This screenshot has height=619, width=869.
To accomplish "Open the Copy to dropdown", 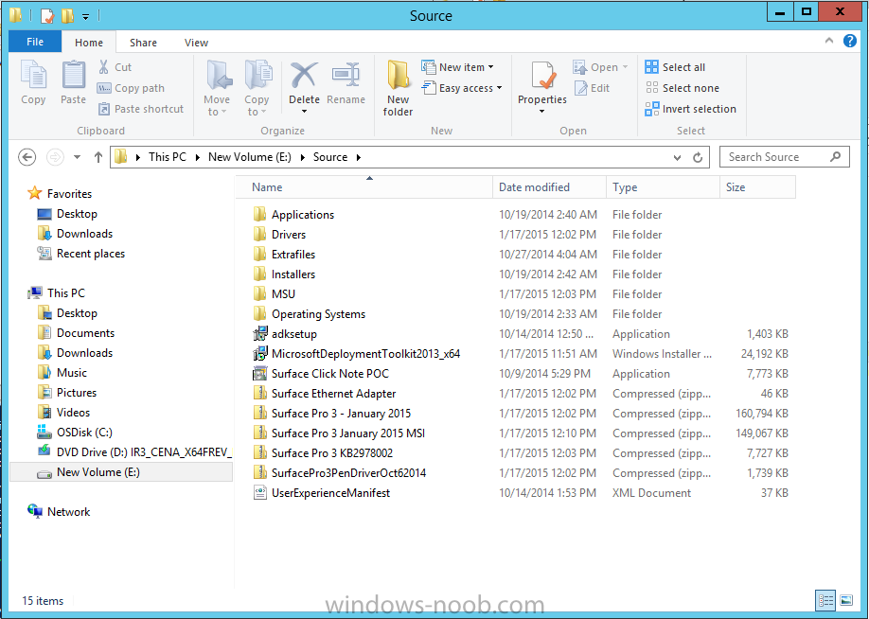I will tap(257, 106).
